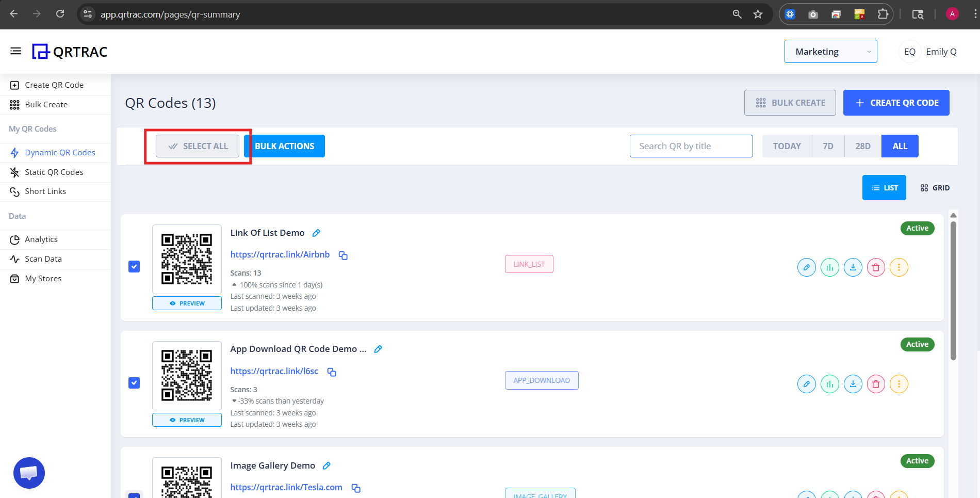Rename Image Gallery Demo using pencil icon
This screenshot has height=498, width=980.
(x=326, y=466)
